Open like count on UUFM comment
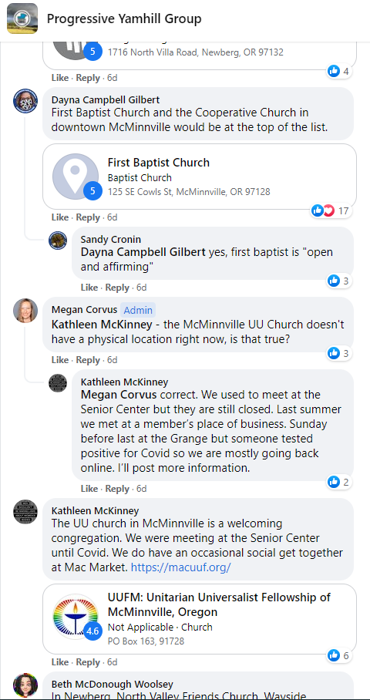The height and width of the screenshot is (700, 370). pos(338,655)
